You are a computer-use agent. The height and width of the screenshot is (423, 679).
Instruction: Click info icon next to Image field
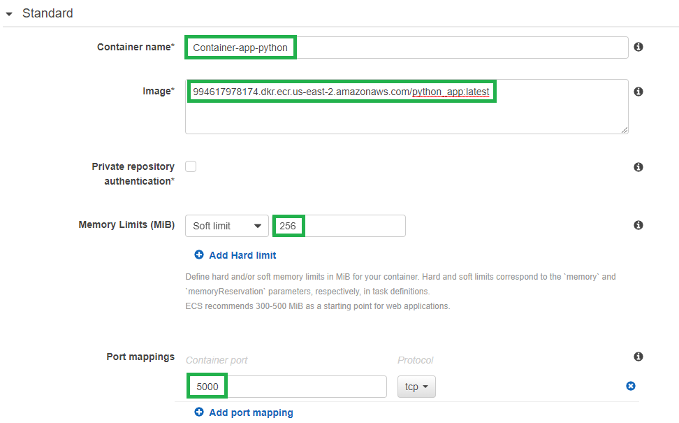(x=638, y=92)
